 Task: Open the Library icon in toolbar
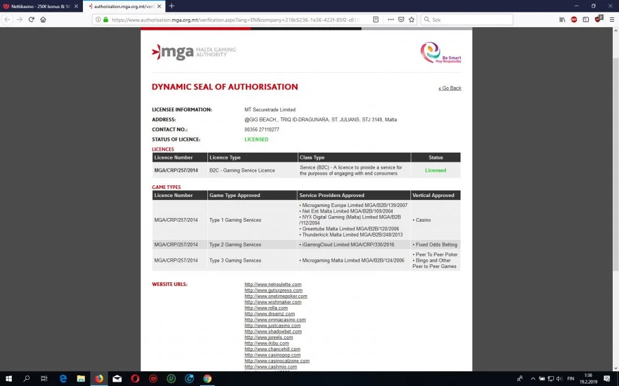click(562, 19)
